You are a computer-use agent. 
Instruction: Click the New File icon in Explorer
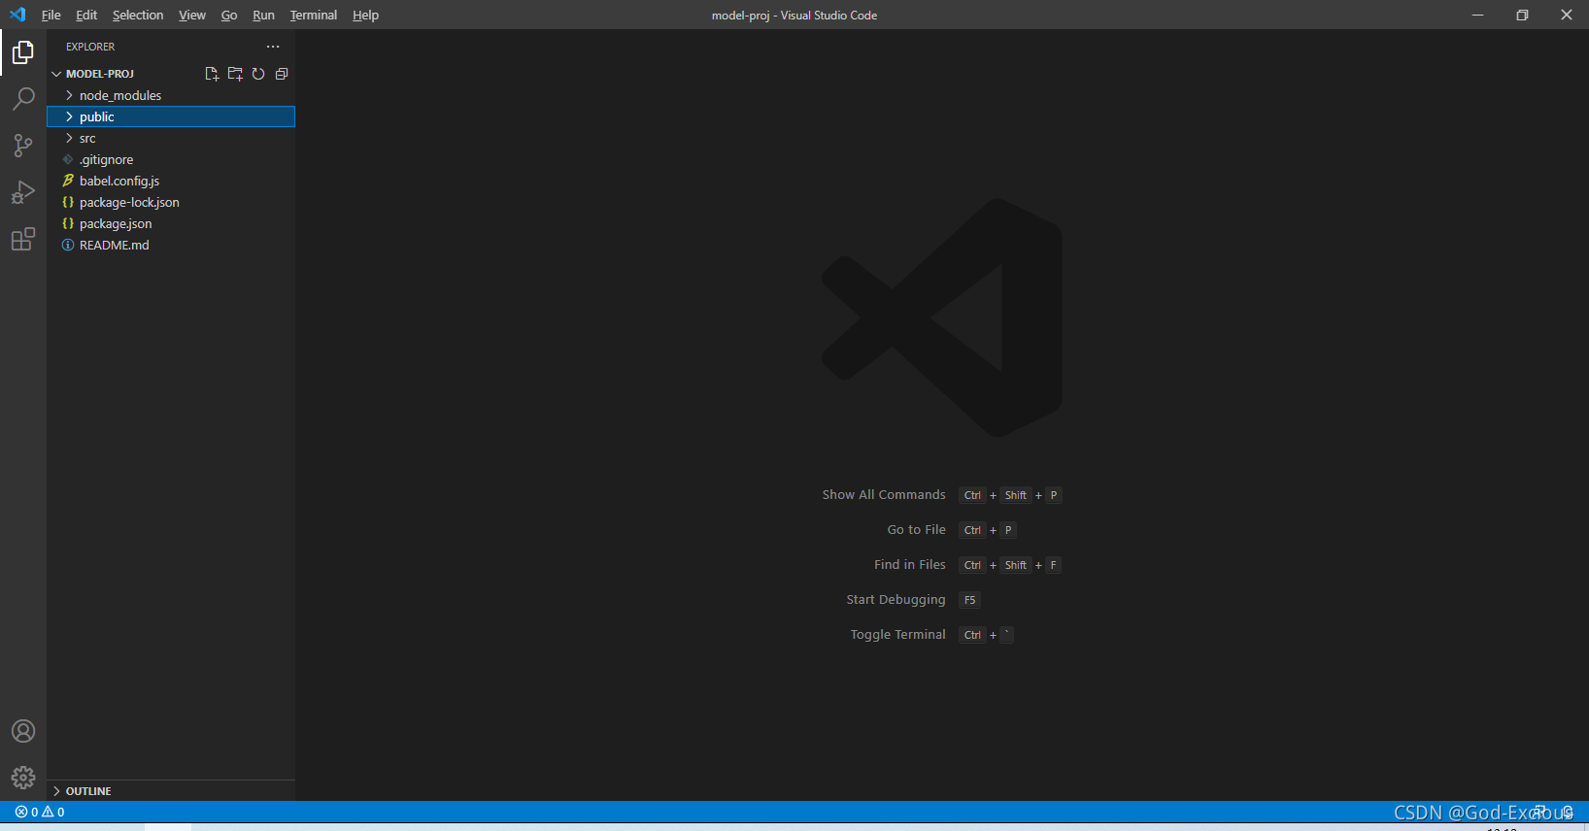point(212,74)
